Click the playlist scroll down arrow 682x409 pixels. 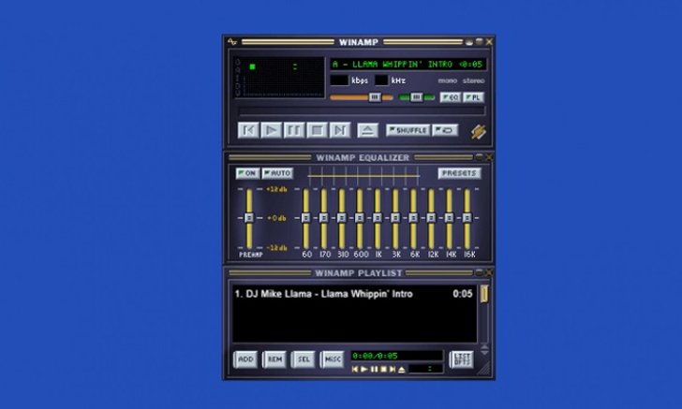point(484,352)
